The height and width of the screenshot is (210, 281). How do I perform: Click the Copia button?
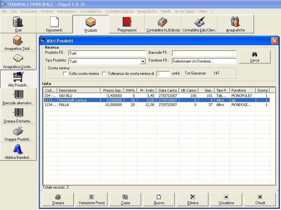[x=125, y=199]
